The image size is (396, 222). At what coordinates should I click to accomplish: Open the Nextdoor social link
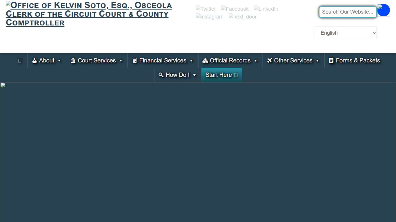[242, 17]
